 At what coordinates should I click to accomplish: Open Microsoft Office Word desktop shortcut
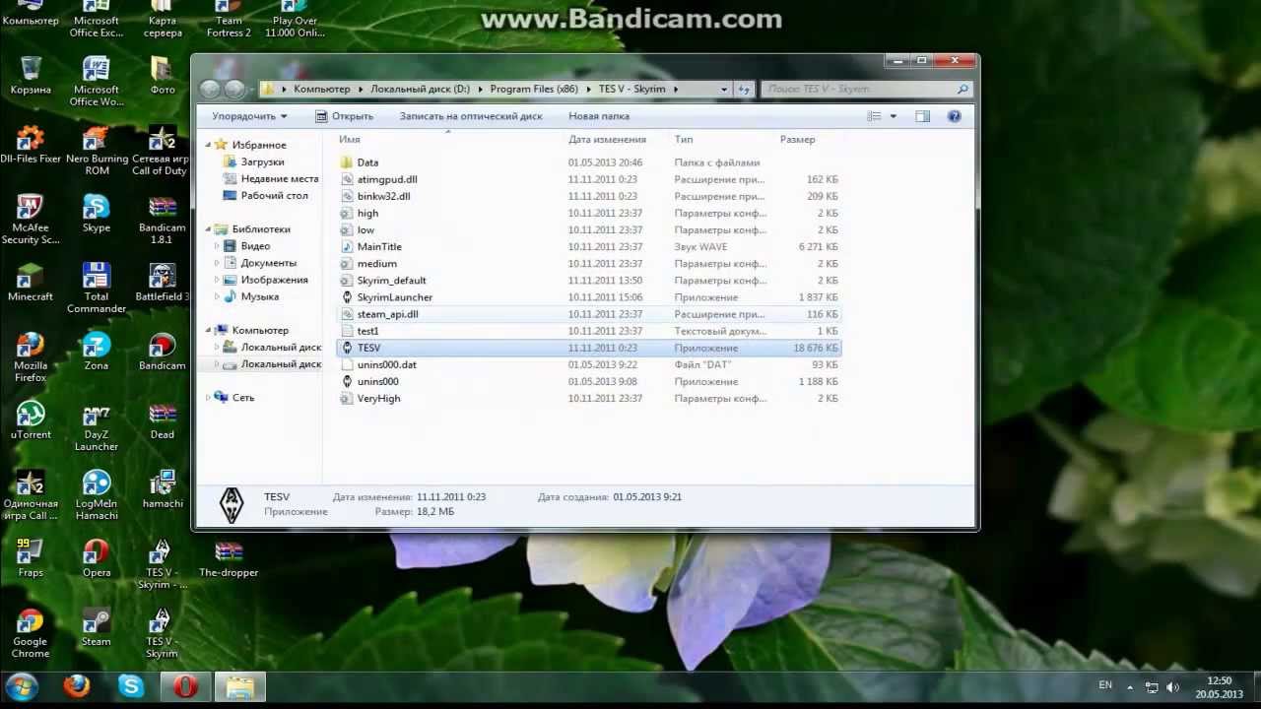pos(97,81)
